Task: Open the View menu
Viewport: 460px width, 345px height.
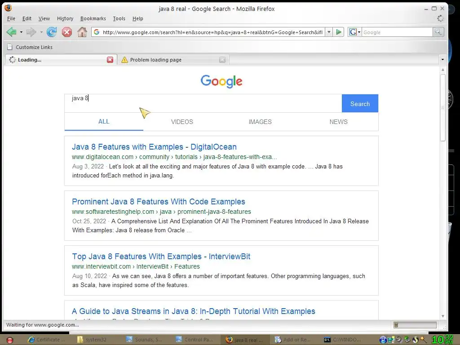Action: [x=44, y=18]
